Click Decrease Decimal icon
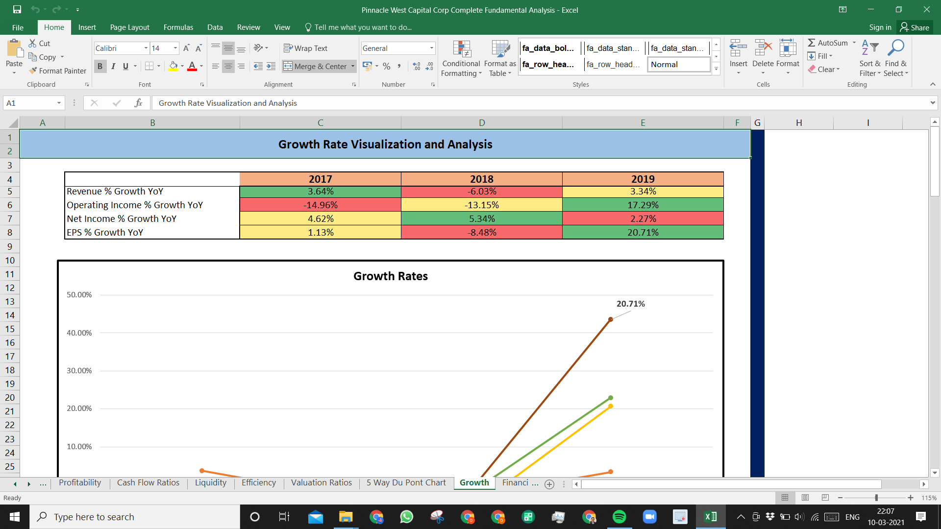This screenshot has width=941, height=529. coord(429,66)
